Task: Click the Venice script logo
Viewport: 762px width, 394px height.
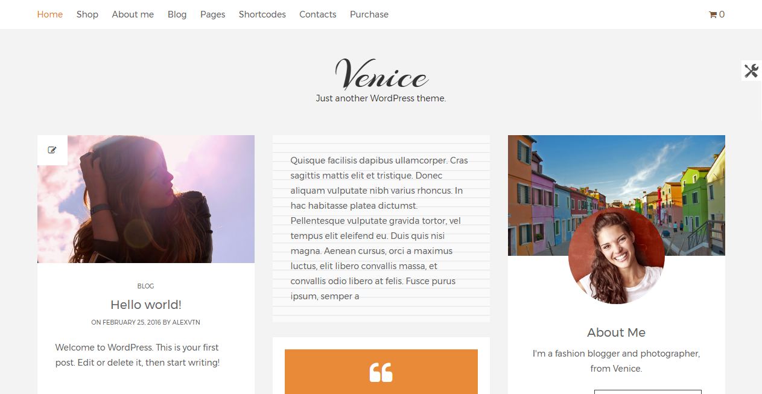Action: (381, 74)
